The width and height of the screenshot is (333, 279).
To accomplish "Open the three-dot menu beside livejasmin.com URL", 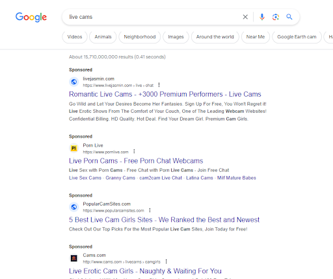I will tap(159, 85).
